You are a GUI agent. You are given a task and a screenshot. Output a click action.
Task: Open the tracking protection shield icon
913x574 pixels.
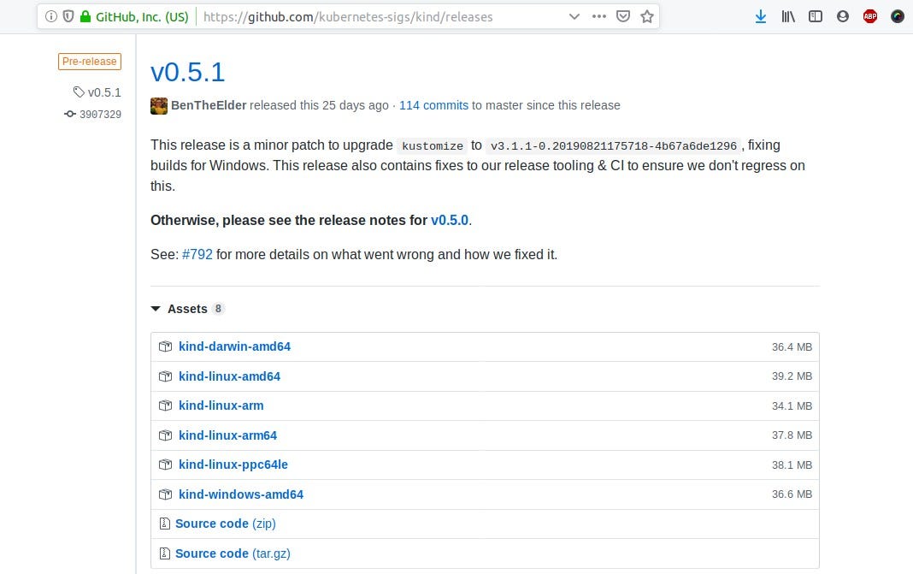pos(68,17)
